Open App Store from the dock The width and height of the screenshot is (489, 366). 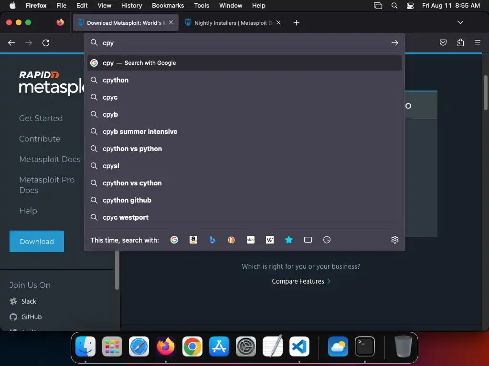[x=219, y=346]
